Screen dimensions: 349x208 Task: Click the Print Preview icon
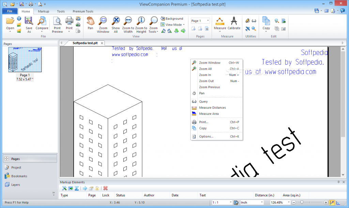57,25
